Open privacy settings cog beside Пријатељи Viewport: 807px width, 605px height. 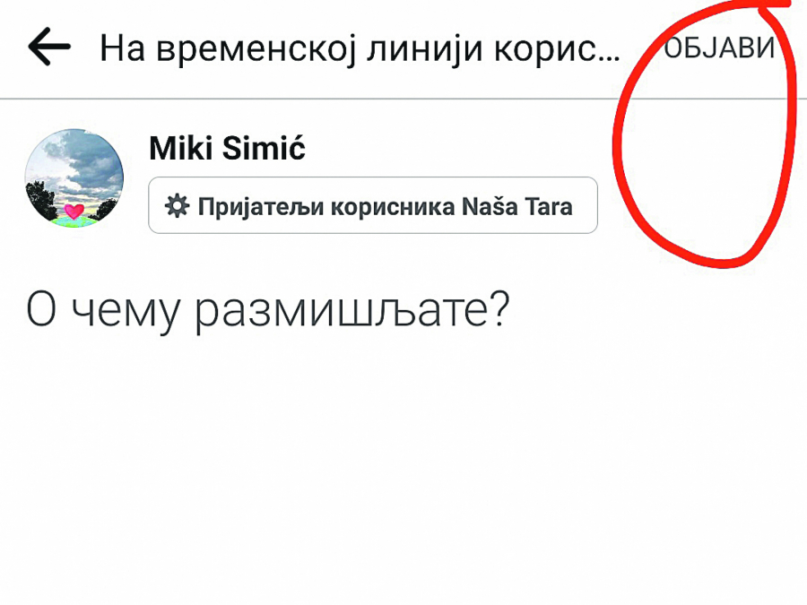(178, 206)
